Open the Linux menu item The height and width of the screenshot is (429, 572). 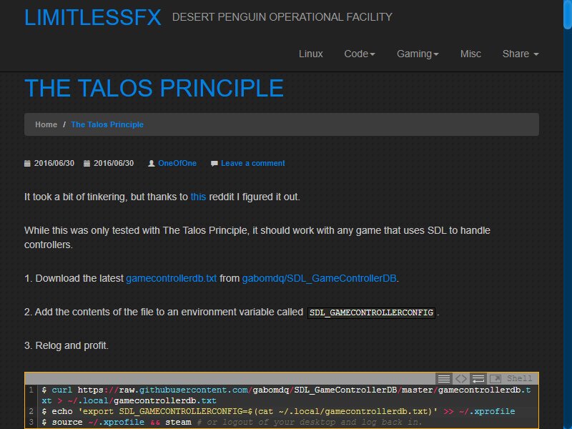pos(311,54)
